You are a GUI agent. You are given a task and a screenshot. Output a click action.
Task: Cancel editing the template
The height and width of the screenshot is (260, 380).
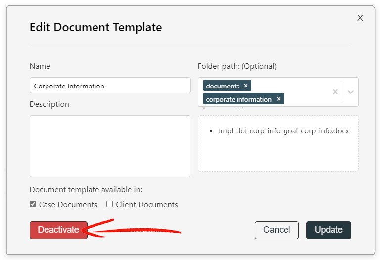[x=277, y=230]
